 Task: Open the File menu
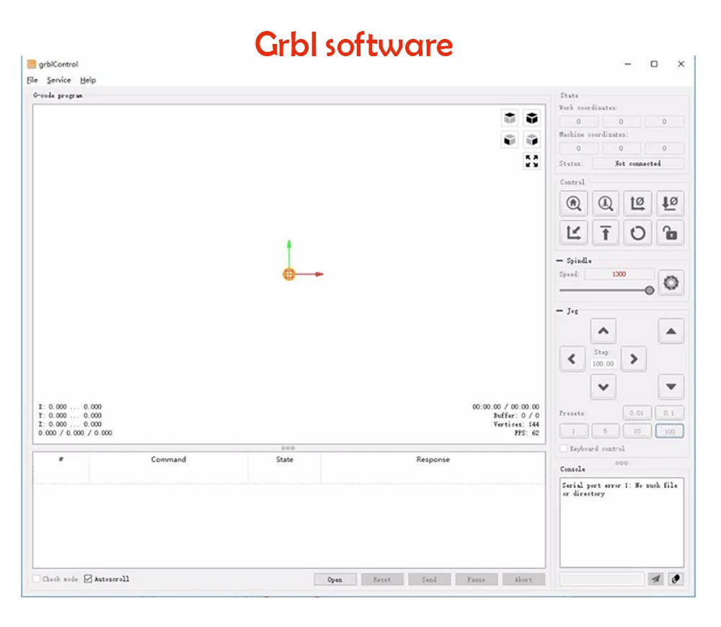[32, 80]
